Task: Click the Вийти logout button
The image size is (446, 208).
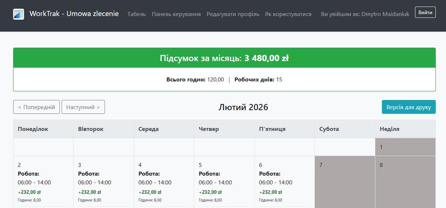Action: tap(425, 12)
